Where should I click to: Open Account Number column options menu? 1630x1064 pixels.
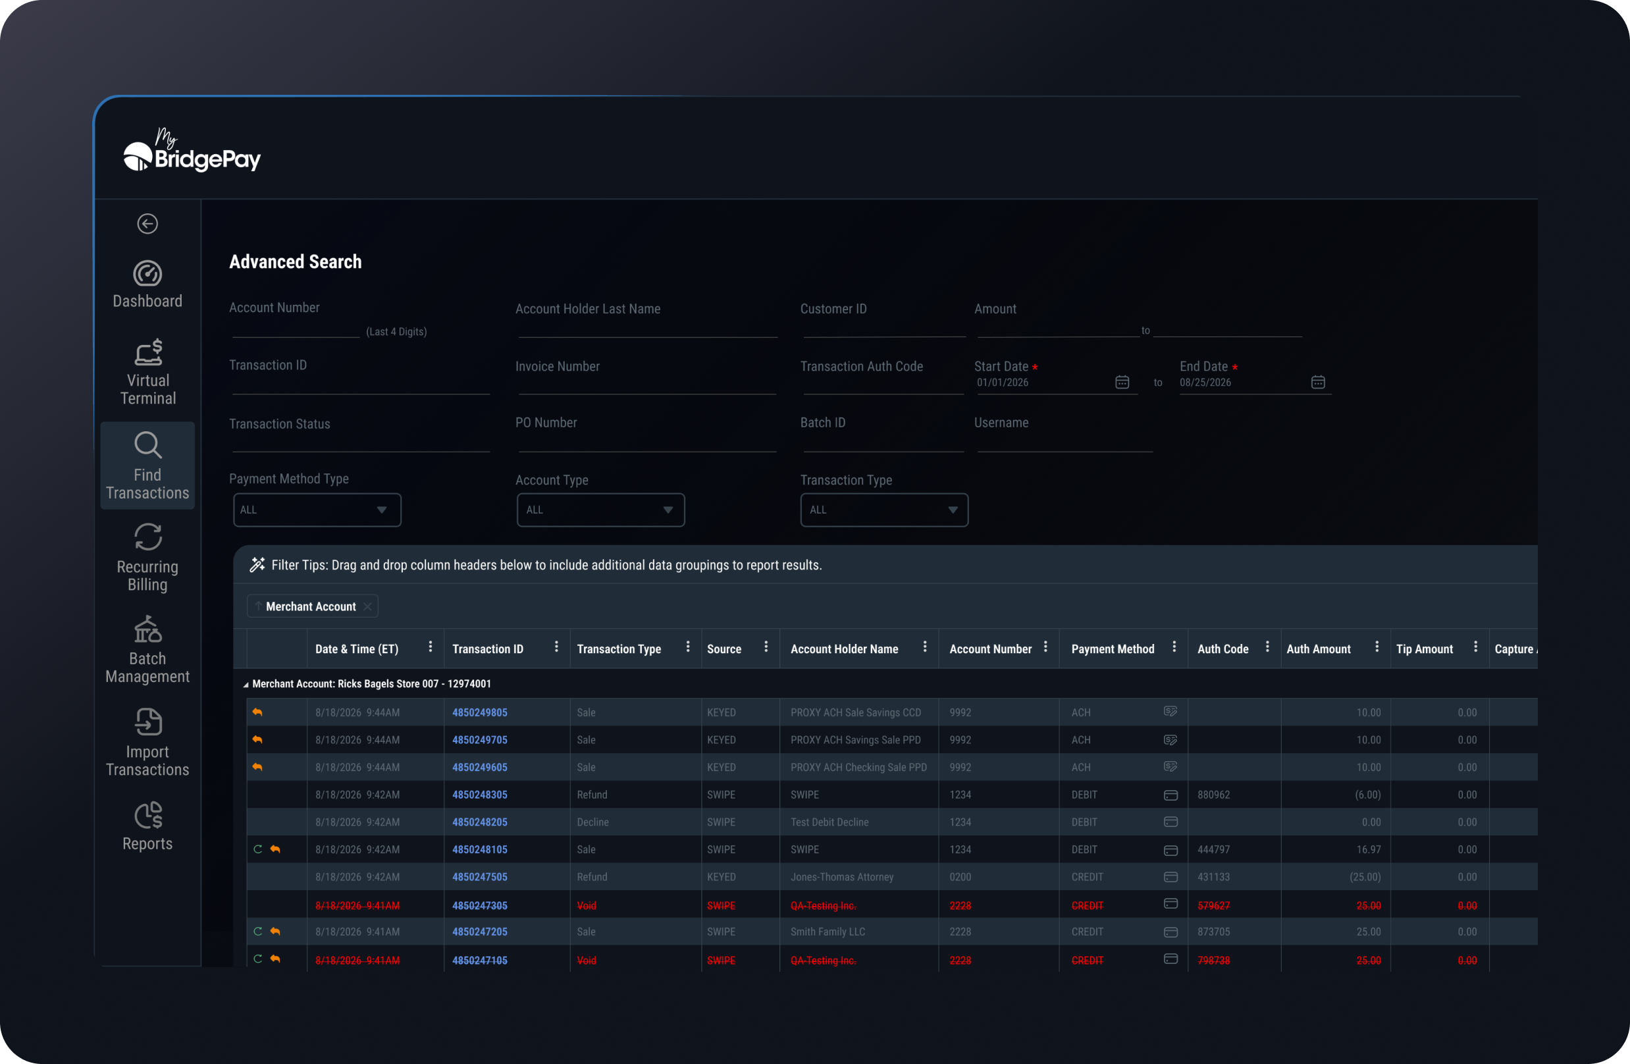pyautogui.click(x=1045, y=647)
